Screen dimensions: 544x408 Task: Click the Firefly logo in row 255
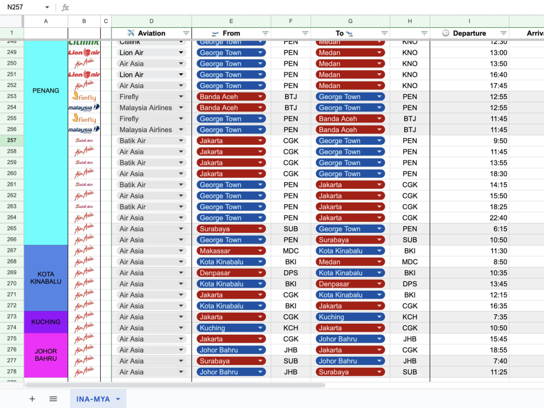pyautogui.click(x=84, y=119)
